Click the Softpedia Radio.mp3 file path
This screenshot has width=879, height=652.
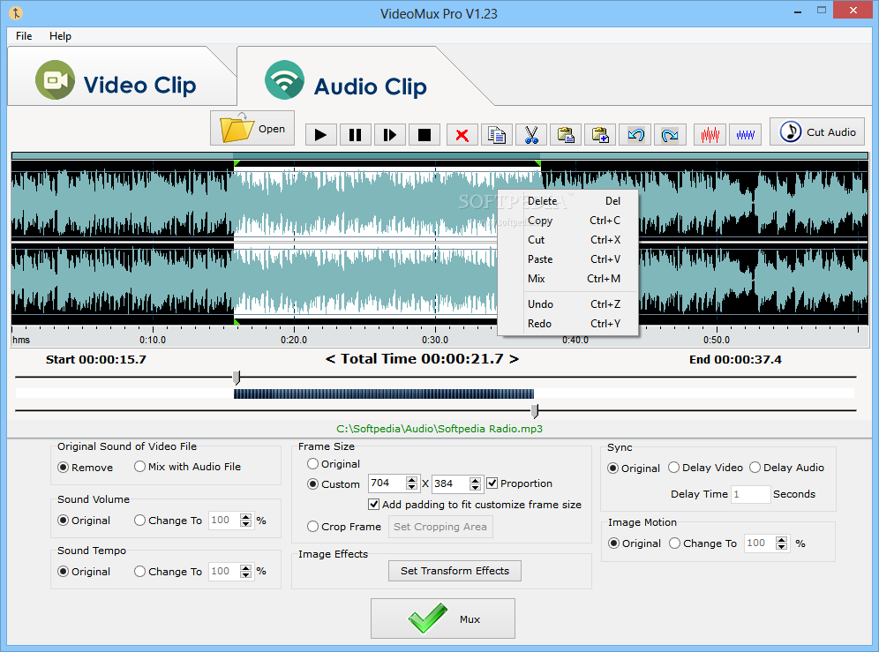click(x=439, y=429)
